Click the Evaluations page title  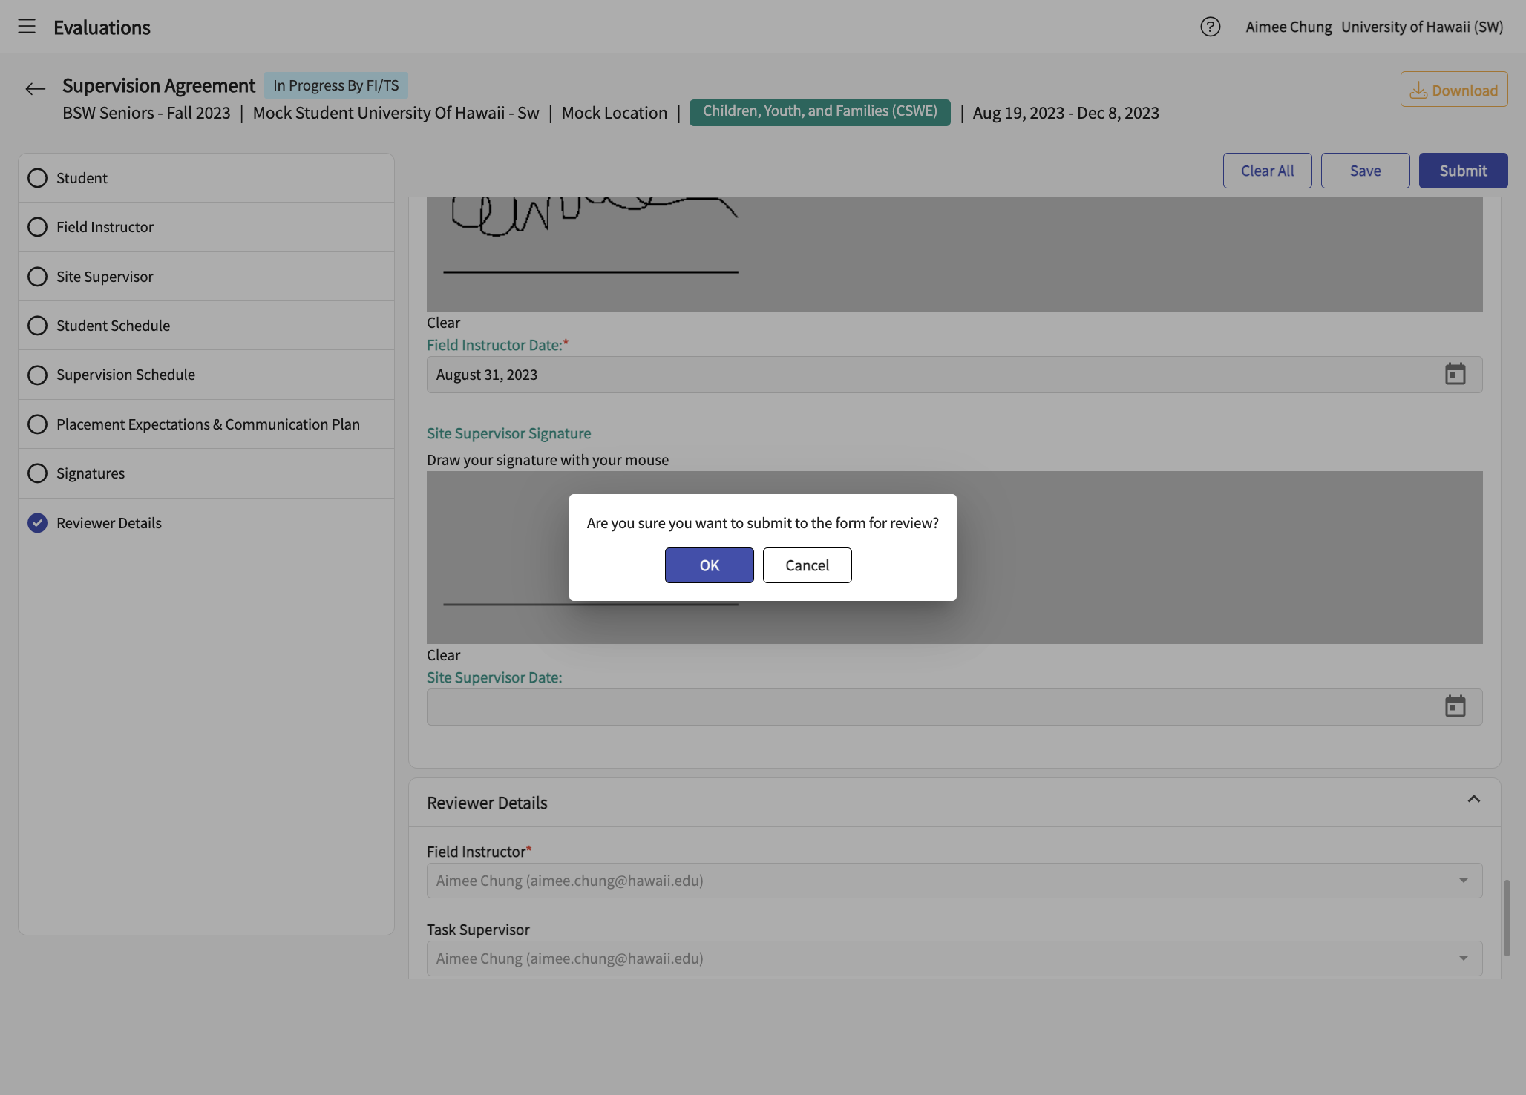pos(102,27)
